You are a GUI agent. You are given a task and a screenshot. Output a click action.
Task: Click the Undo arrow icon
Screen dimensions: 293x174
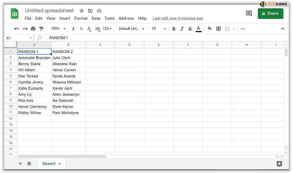(17, 29)
